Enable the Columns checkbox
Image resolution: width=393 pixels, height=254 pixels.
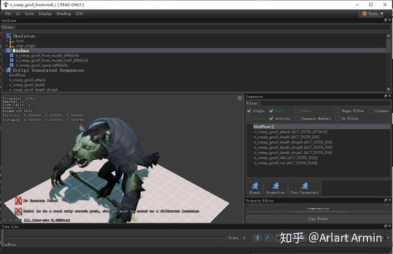[371, 111]
